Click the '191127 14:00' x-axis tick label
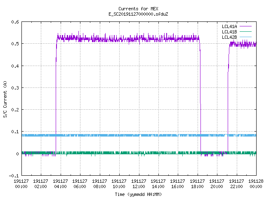The width and height of the screenshot is (264, 198). pyautogui.click(x=158, y=184)
